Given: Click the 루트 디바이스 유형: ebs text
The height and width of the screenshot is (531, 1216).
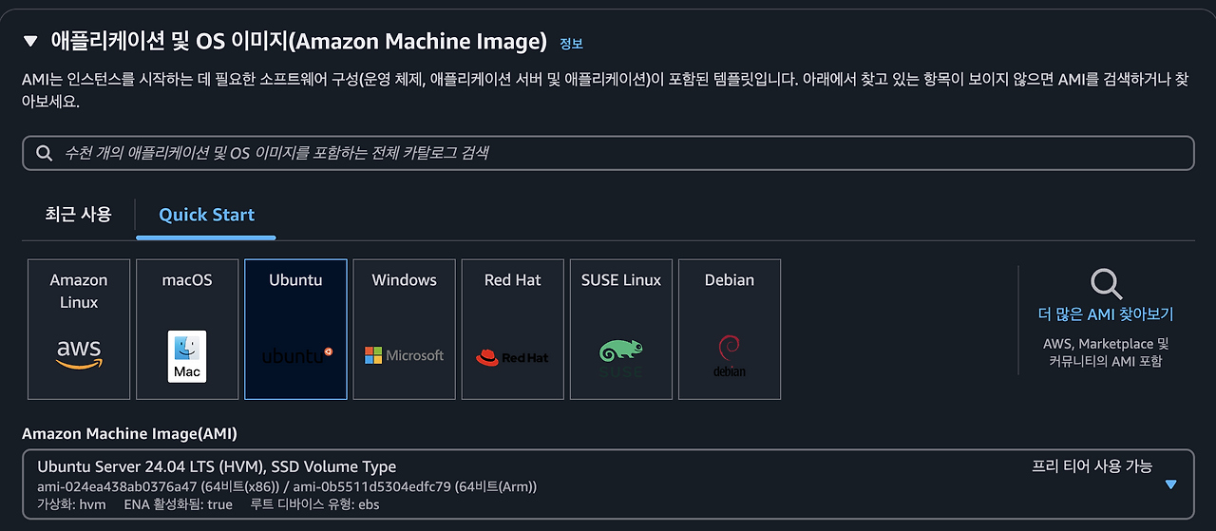Looking at the screenshot, I should (314, 504).
